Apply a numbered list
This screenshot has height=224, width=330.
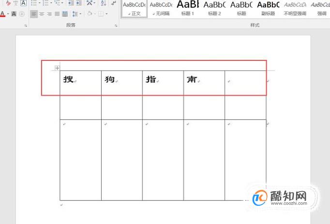[45, 3]
